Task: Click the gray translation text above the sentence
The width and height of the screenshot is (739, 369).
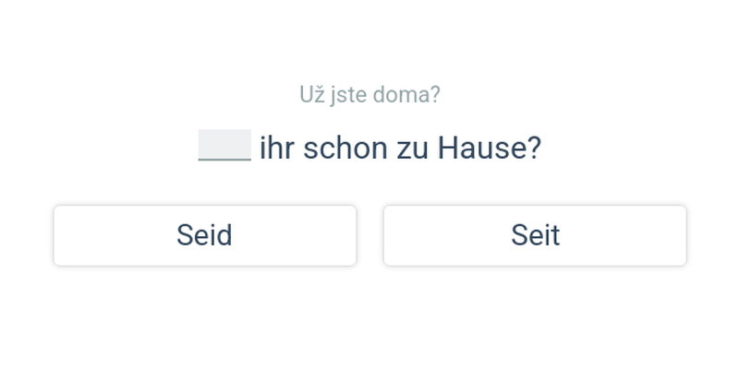Action: pos(369,94)
